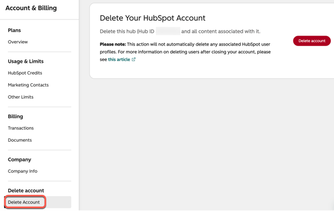Click the Delete account section header
This screenshot has height=211, width=334.
pos(26,190)
